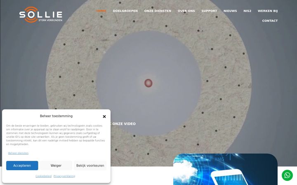Close the Beheer toestemming cookie dialog

tap(104, 116)
